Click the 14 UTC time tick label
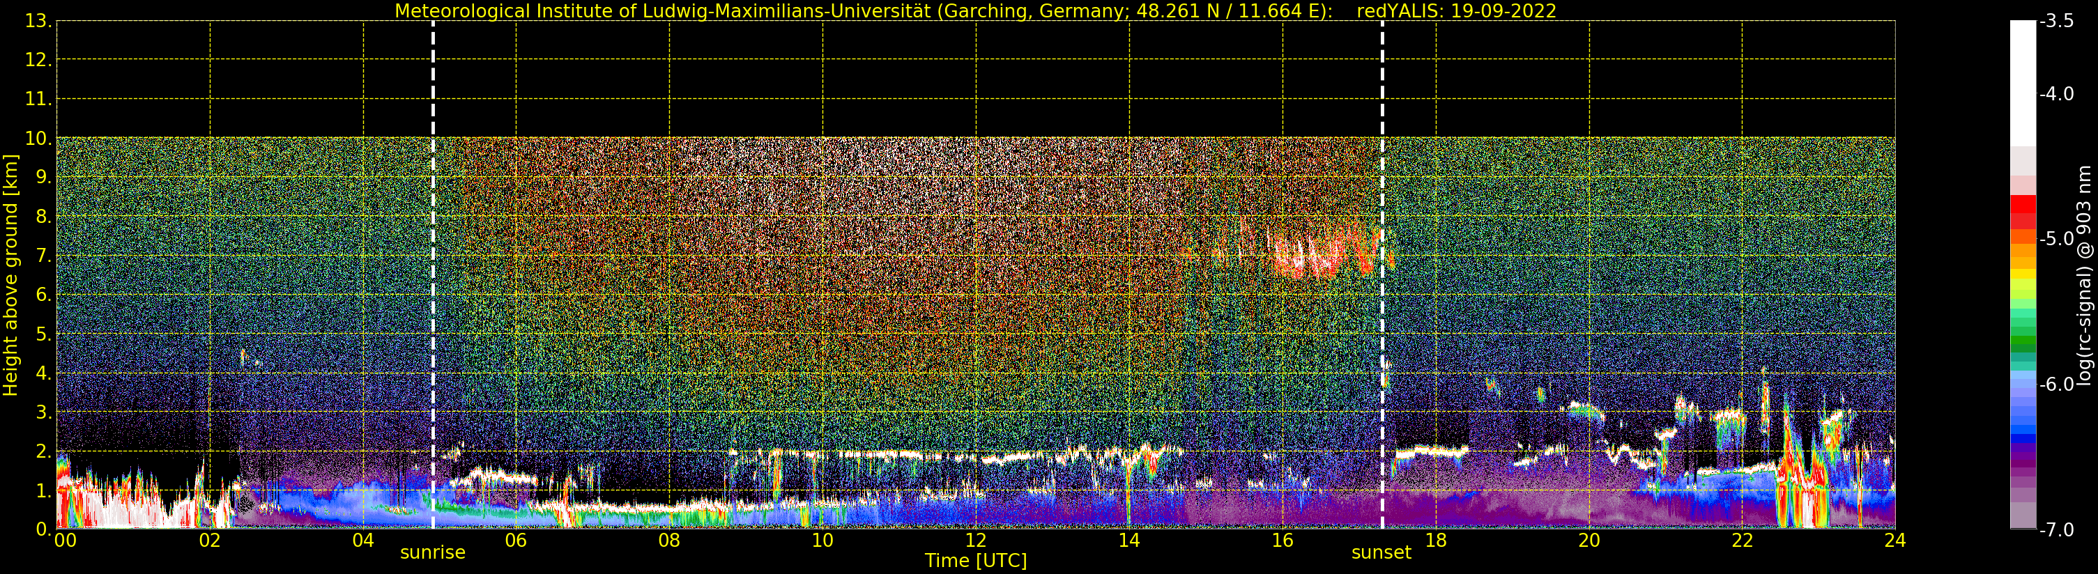This screenshot has width=2098, height=574. coord(1129,541)
